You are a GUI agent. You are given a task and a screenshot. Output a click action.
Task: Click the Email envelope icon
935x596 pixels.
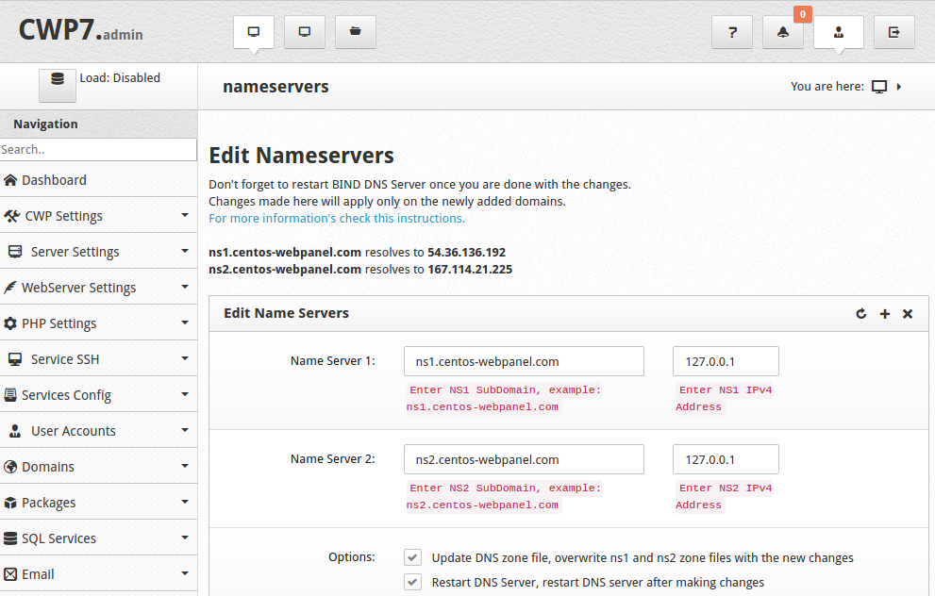click(10, 574)
